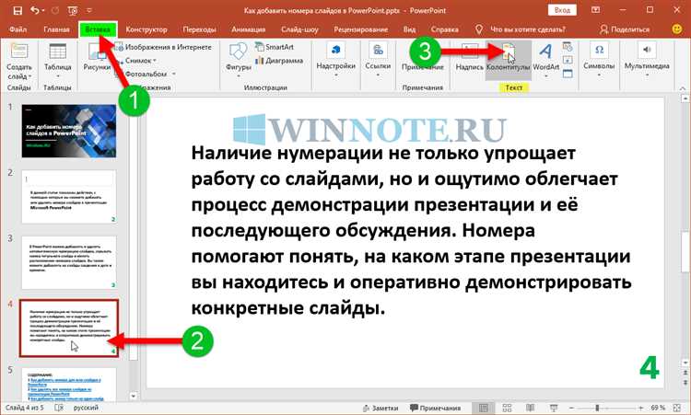
Task: Open the Фигуры shapes gallery
Action: pyautogui.click(x=239, y=61)
